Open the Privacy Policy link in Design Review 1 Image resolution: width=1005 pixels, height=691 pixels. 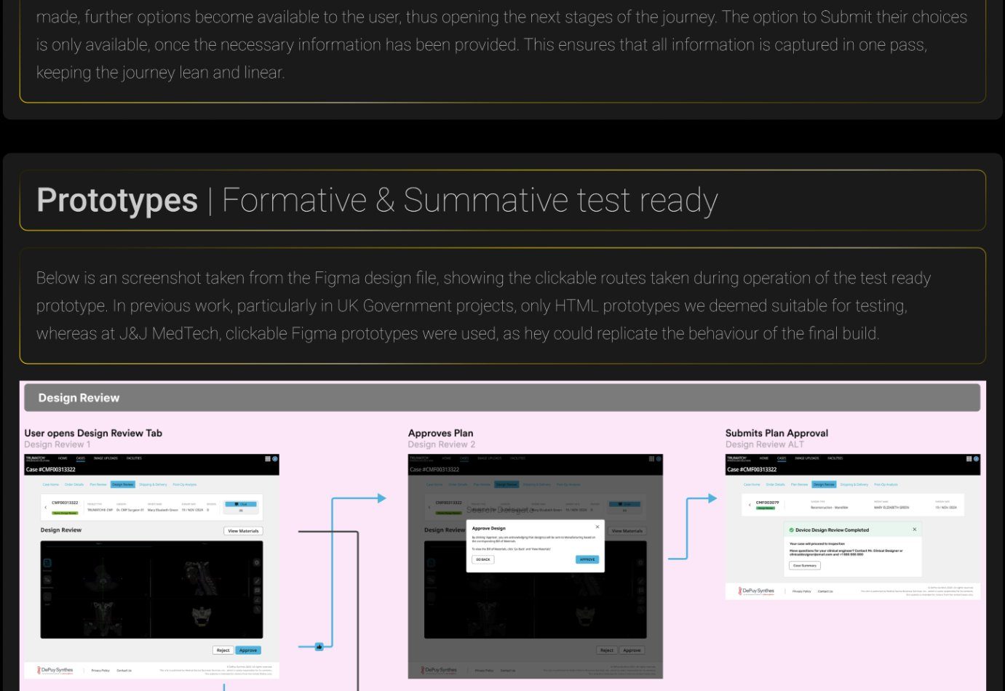click(x=100, y=671)
